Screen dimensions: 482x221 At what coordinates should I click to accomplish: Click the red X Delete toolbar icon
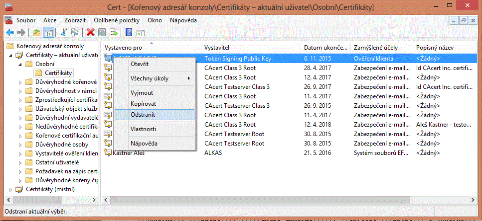[90, 33]
